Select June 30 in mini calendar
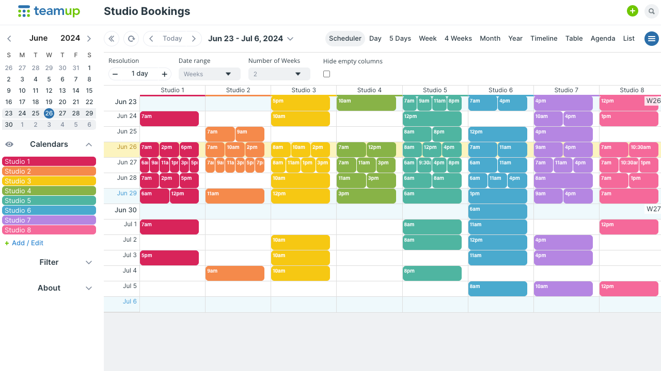This screenshot has width=661, height=371. pos(9,125)
